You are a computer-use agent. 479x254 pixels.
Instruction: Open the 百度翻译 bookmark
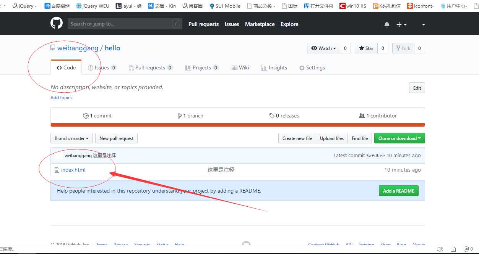coord(58,6)
